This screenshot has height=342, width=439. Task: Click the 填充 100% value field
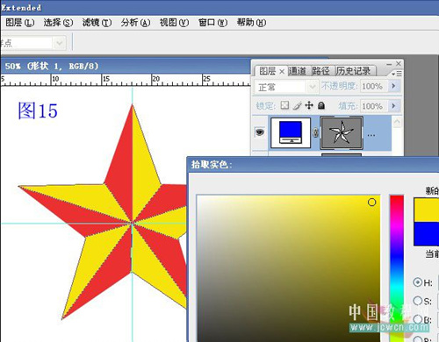(374, 106)
